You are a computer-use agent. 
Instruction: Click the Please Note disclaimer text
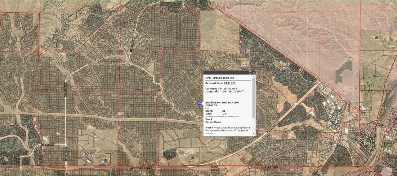[228, 131]
